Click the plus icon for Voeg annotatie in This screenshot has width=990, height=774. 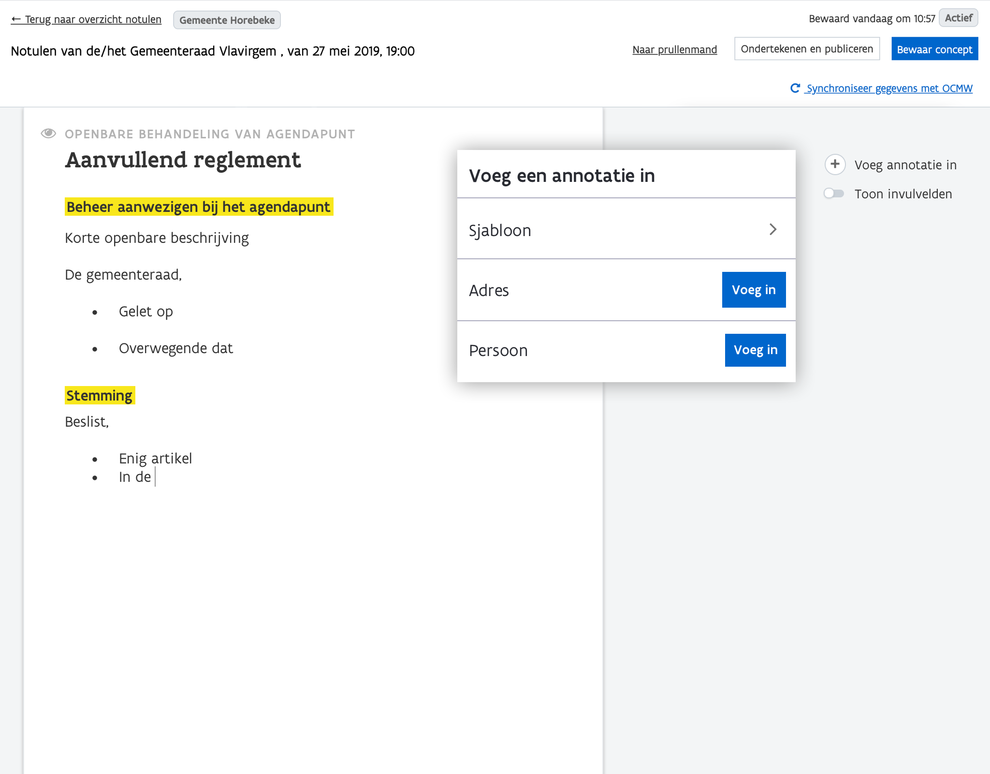pos(835,164)
